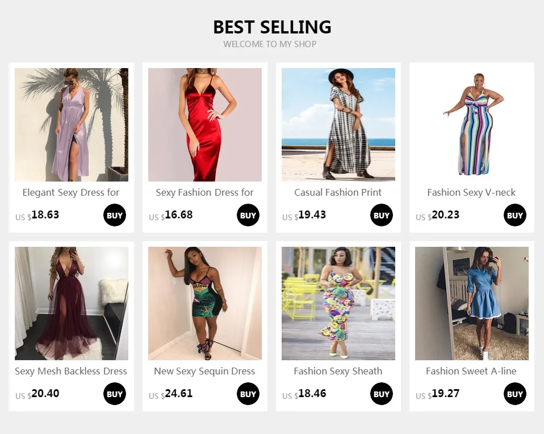Open 'Casual Fashion Print' product title
Viewport: 544px width, 434px height.
[338, 192]
